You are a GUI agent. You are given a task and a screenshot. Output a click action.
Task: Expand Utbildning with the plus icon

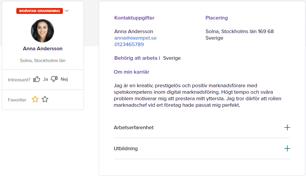287,149
